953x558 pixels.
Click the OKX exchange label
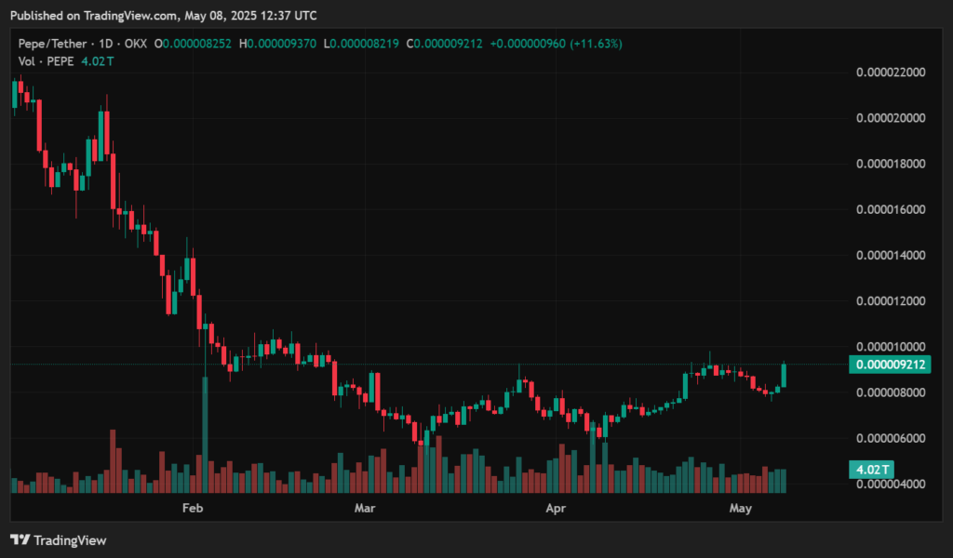coord(136,44)
